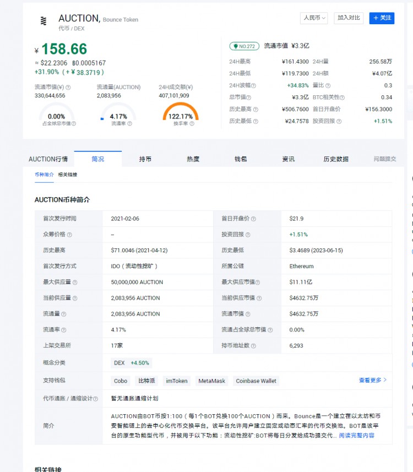Click the 代币 / DEX category label
Image resolution: width=413 pixels, height=472 pixels.
pos(72,28)
